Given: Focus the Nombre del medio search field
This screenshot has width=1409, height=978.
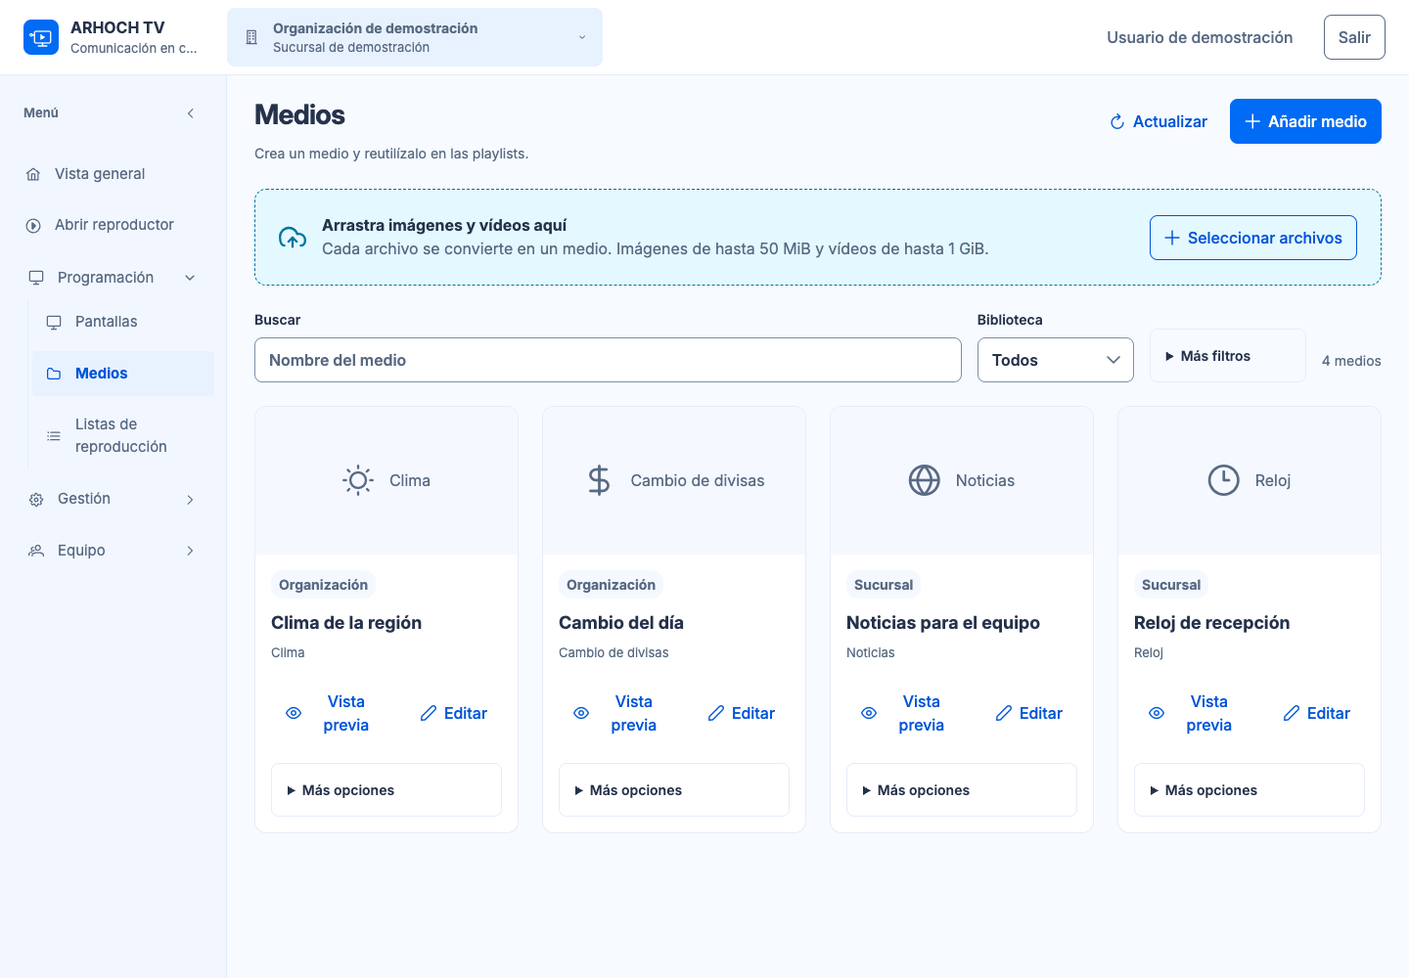Looking at the screenshot, I should click(608, 360).
